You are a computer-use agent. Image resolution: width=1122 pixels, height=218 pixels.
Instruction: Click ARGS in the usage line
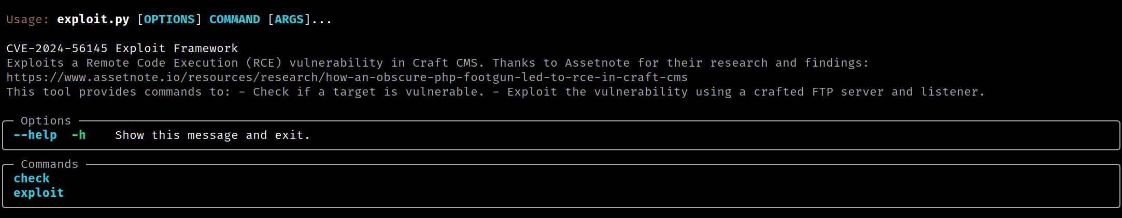tap(289, 20)
